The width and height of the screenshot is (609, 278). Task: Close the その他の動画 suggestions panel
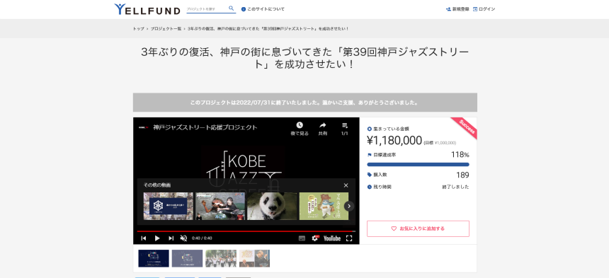[x=346, y=185]
